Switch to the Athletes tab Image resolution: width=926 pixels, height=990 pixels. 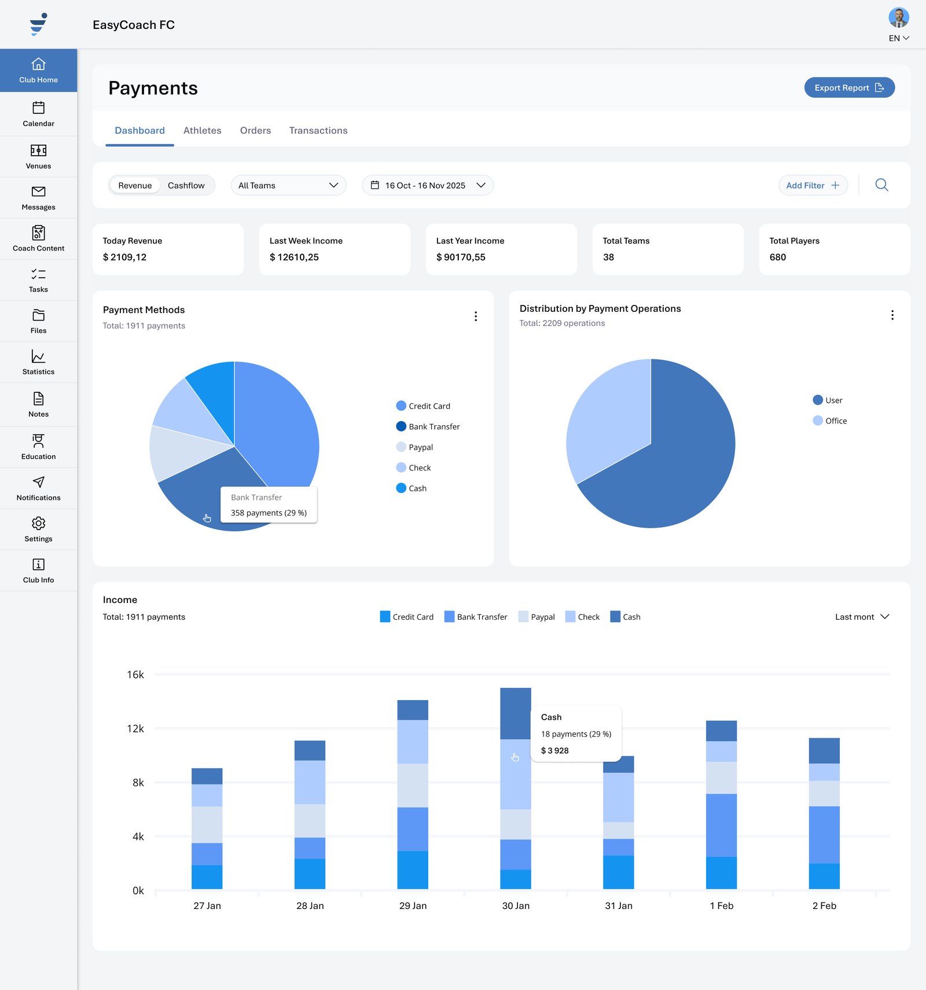pos(202,130)
